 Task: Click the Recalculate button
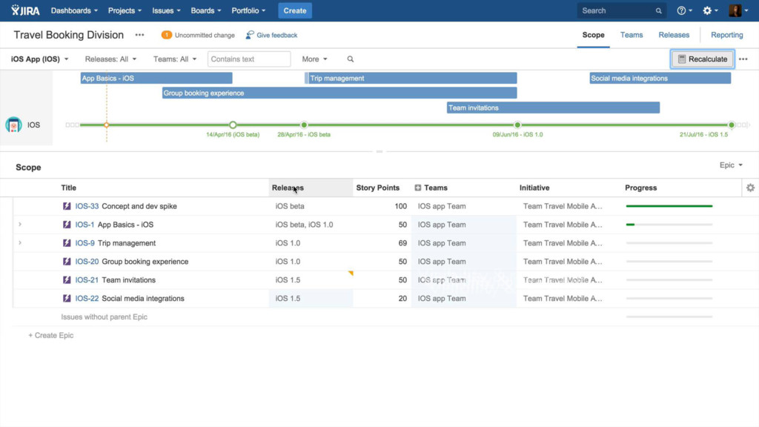703,59
